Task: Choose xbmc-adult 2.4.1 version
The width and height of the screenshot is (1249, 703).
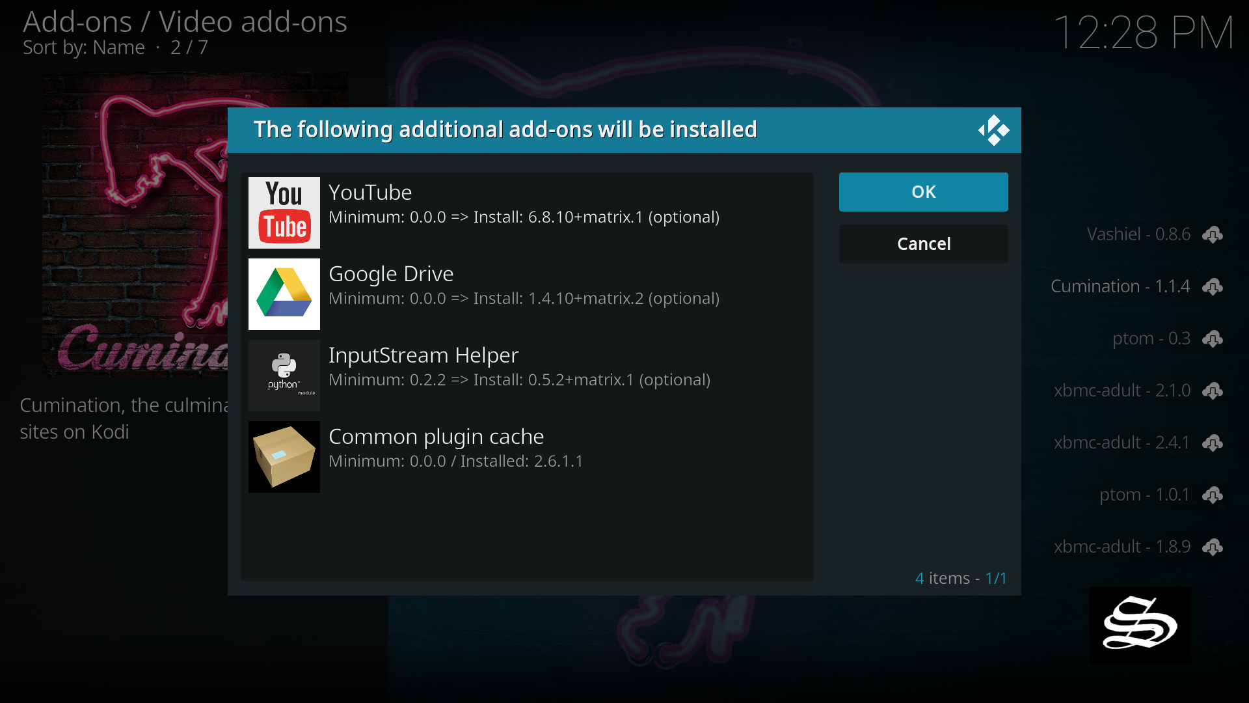Action: point(1121,443)
